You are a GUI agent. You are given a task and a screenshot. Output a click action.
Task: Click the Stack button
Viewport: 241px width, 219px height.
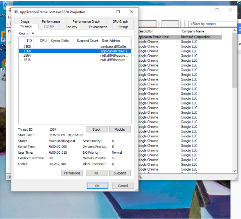pyautogui.click(x=97, y=129)
